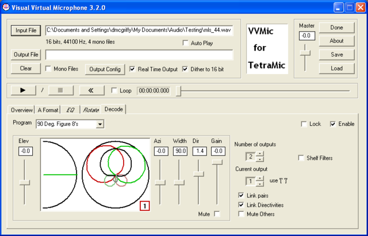368x236 pixels.
Task: Click the Output File button
Action: pyautogui.click(x=26, y=55)
